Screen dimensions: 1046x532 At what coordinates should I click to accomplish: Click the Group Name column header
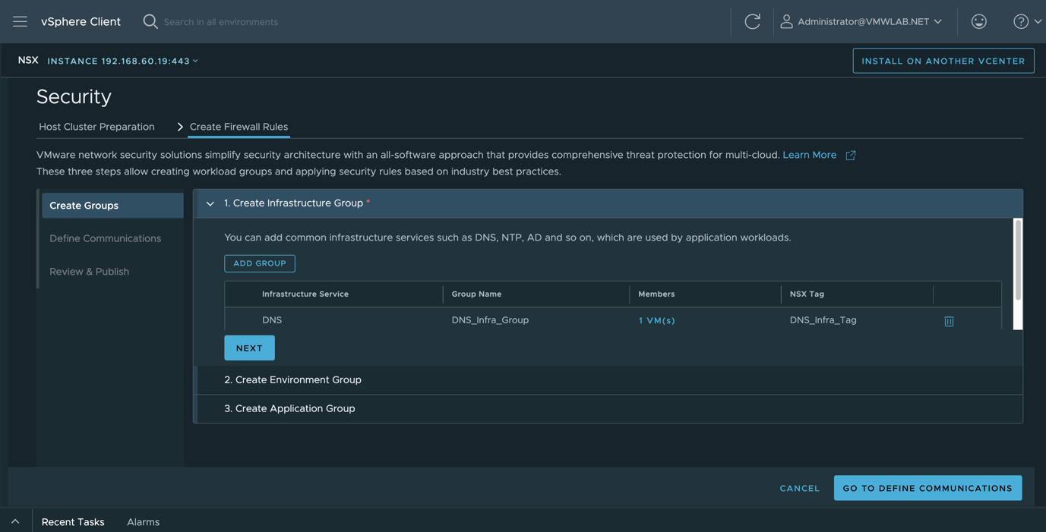click(476, 294)
